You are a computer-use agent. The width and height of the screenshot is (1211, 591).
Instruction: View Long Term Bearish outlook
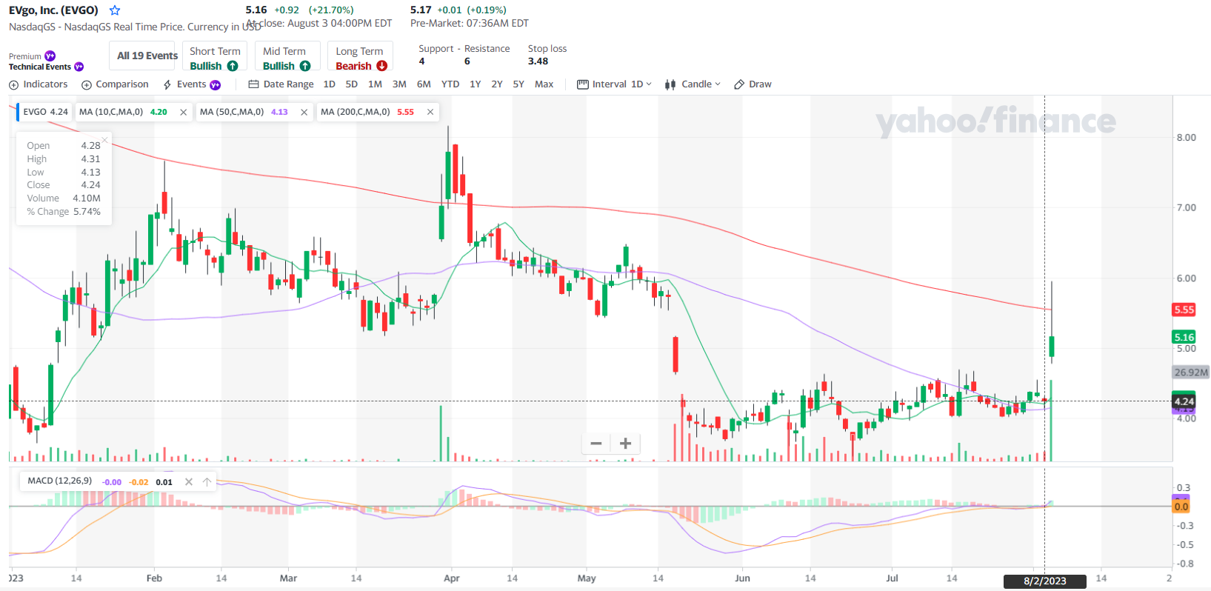360,56
